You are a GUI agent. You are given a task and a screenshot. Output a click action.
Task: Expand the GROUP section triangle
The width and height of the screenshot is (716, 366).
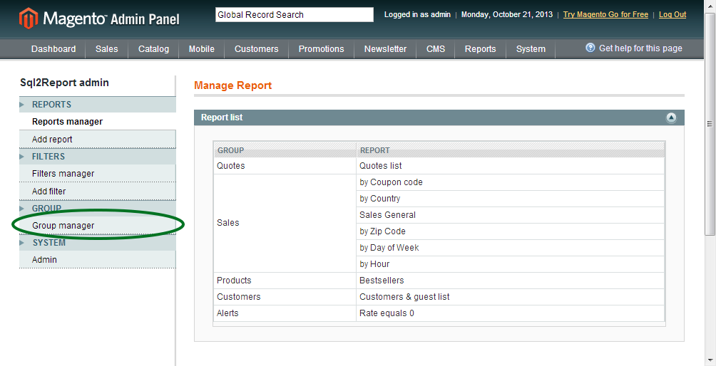tap(22, 209)
